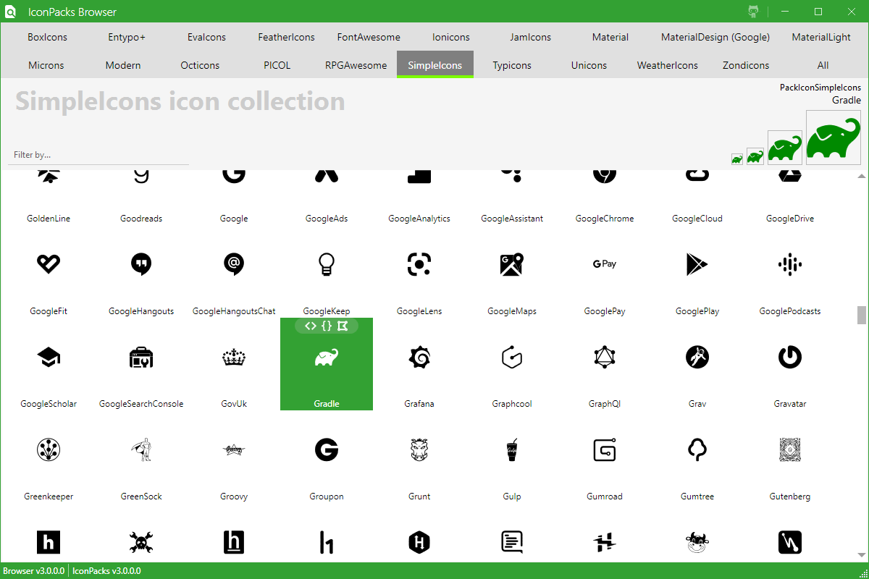869x579 pixels.
Task: Select the Gumroad icon
Action: click(605, 450)
